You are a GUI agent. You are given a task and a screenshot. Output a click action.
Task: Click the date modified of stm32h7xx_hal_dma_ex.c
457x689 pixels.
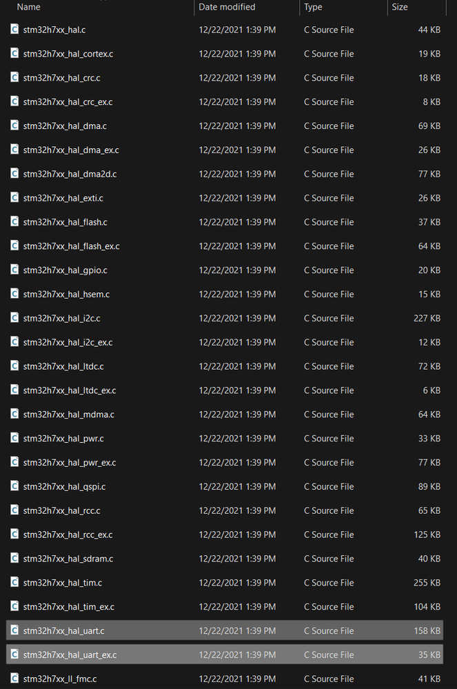pyautogui.click(x=237, y=150)
